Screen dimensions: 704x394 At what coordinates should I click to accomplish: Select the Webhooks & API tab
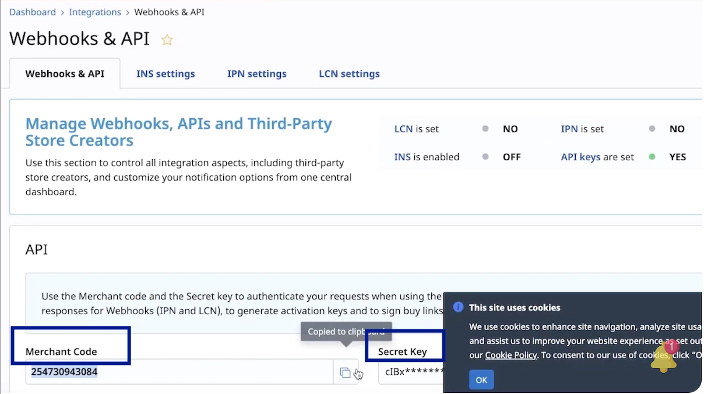pyautogui.click(x=65, y=73)
